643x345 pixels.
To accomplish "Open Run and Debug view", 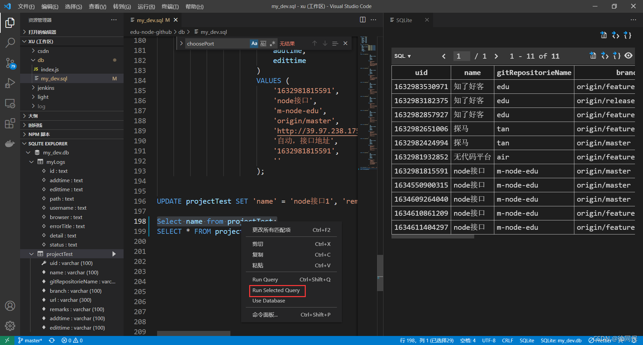I will [10, 83].
